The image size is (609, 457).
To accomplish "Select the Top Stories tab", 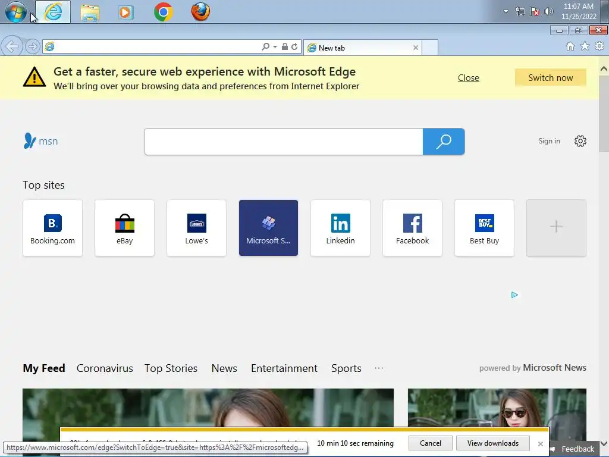I will 171,368.
